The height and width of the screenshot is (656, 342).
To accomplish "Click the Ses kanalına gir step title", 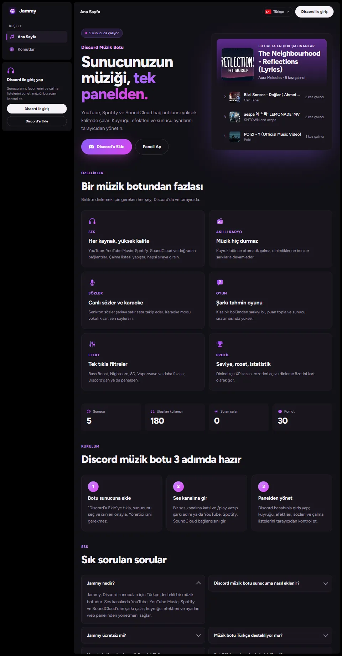I will [190, 498].
